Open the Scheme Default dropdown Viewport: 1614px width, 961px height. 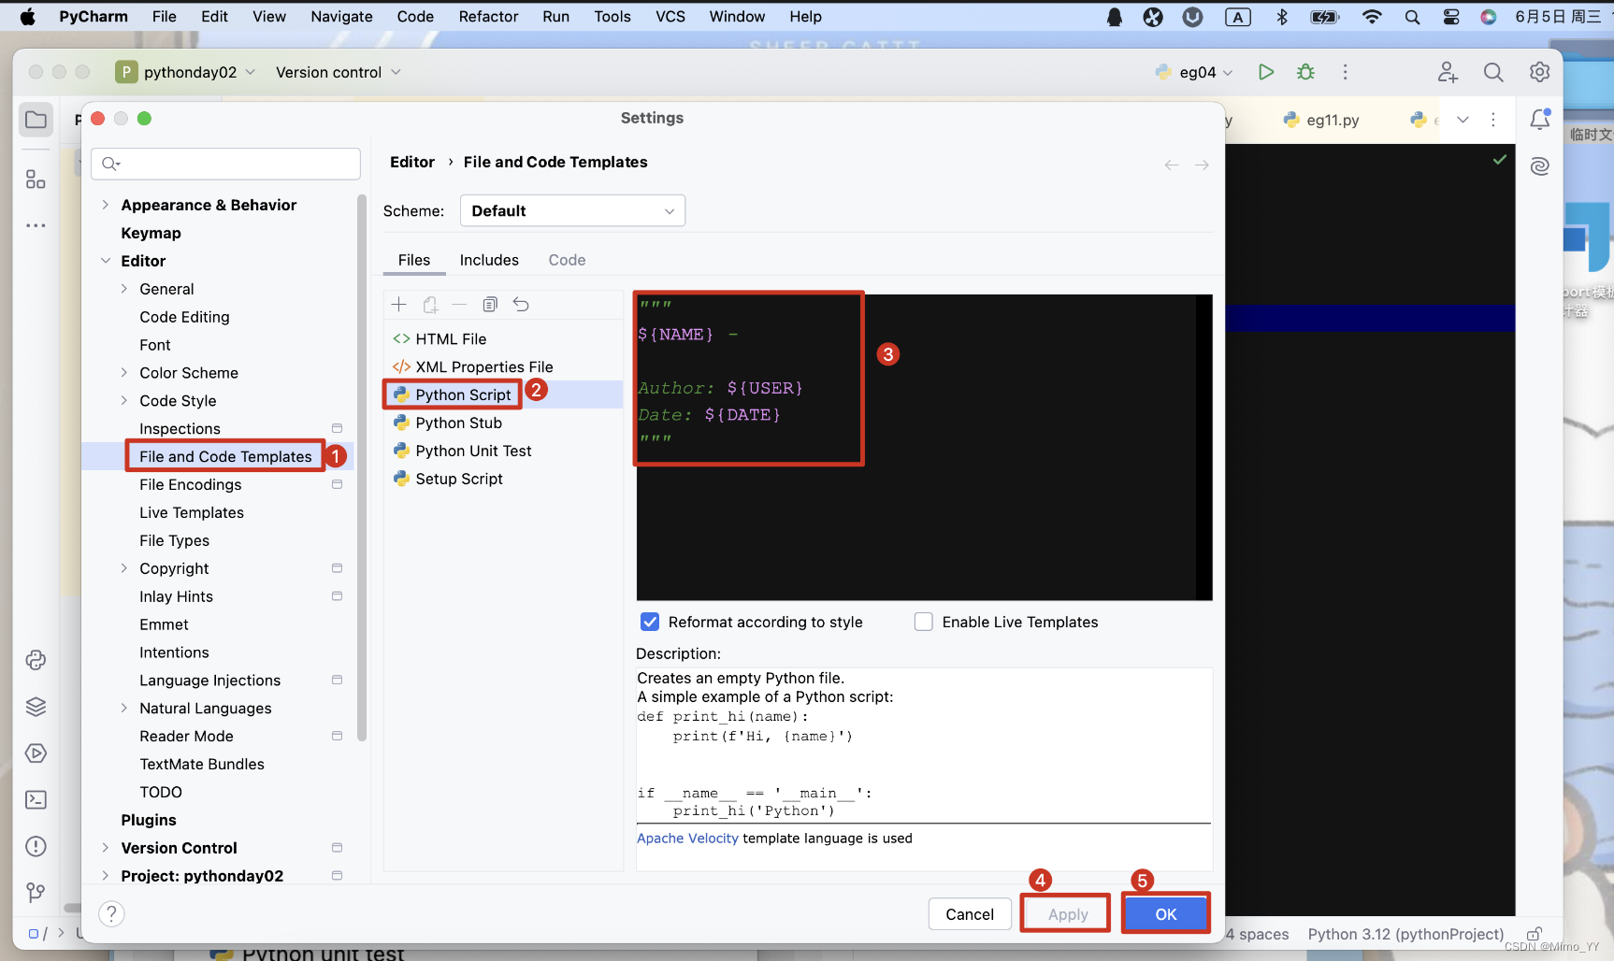572,210
